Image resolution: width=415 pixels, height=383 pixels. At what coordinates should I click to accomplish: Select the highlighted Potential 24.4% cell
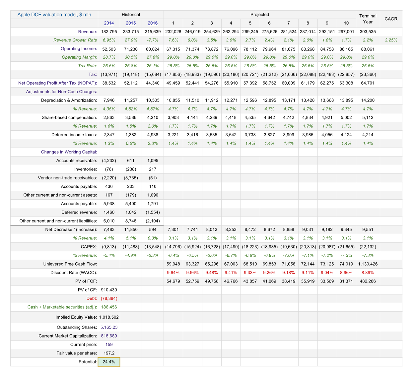[109, 362]
